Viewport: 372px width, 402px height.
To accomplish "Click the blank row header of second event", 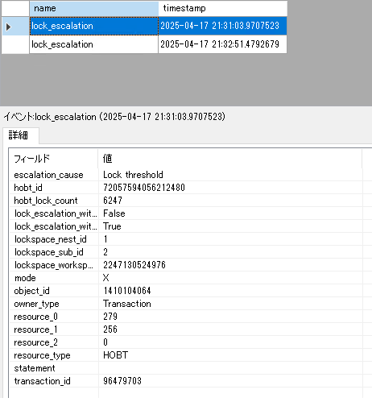I will pos(15,44).
